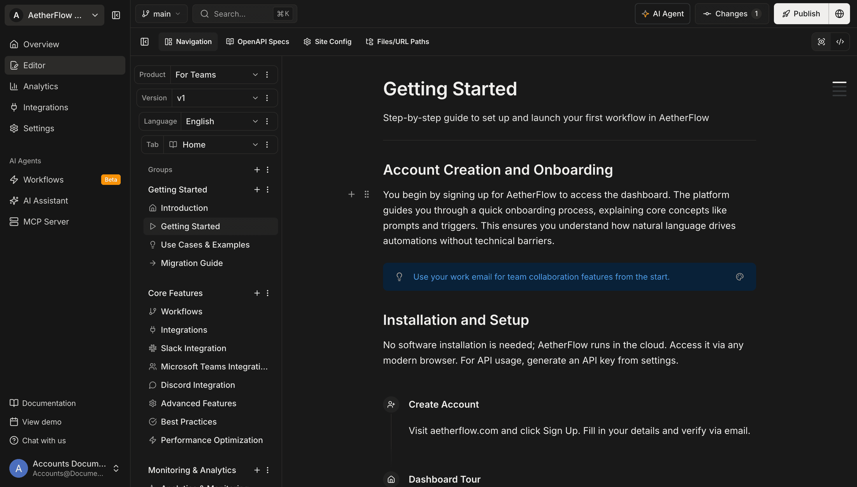Screen dimensions: 857x487
Task: Select the Slack Integration page
Action: (x=210, y=348)
